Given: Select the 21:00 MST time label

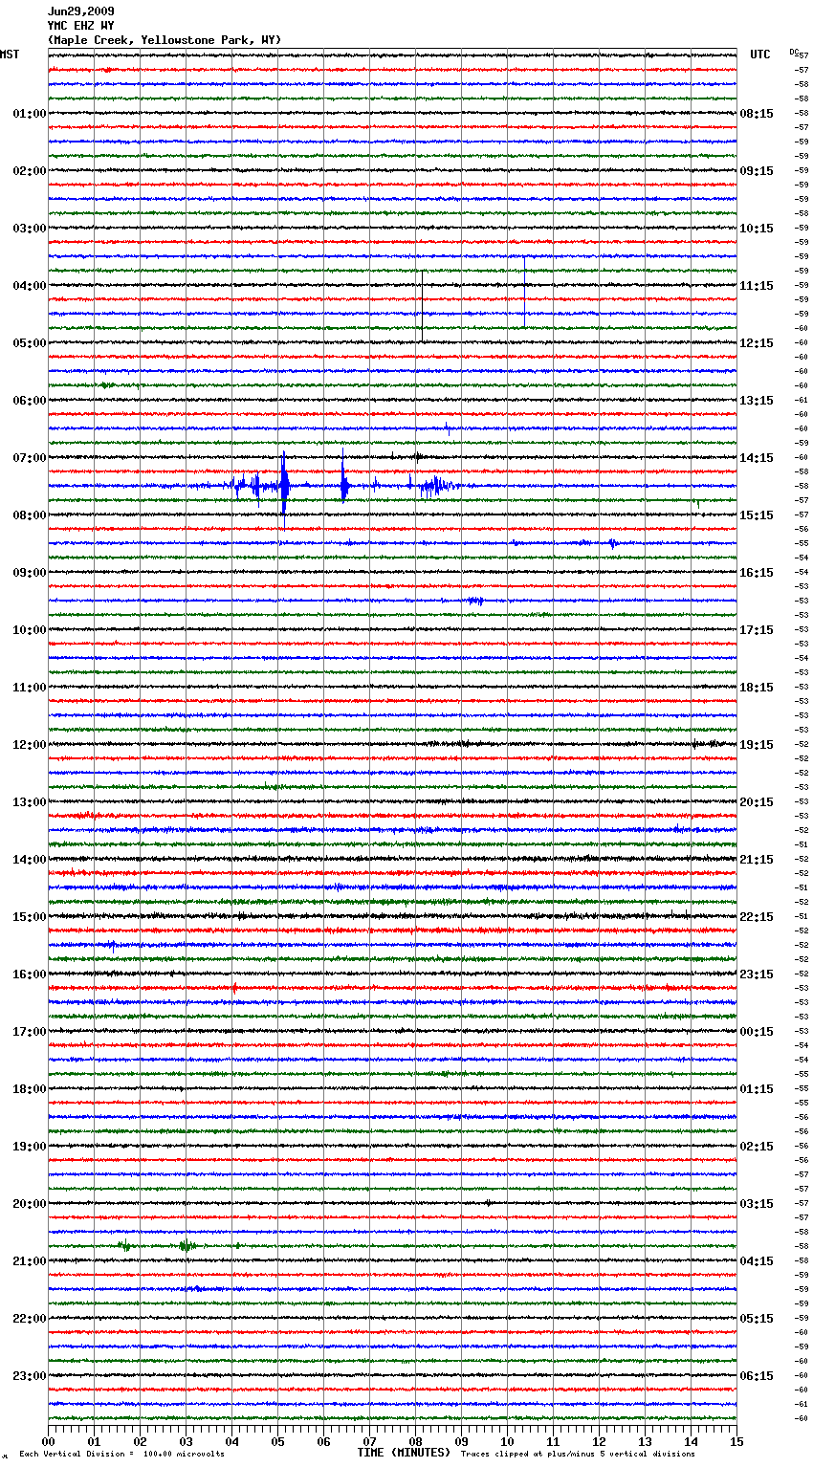Looking at the screenshot, I should 30,1261.
